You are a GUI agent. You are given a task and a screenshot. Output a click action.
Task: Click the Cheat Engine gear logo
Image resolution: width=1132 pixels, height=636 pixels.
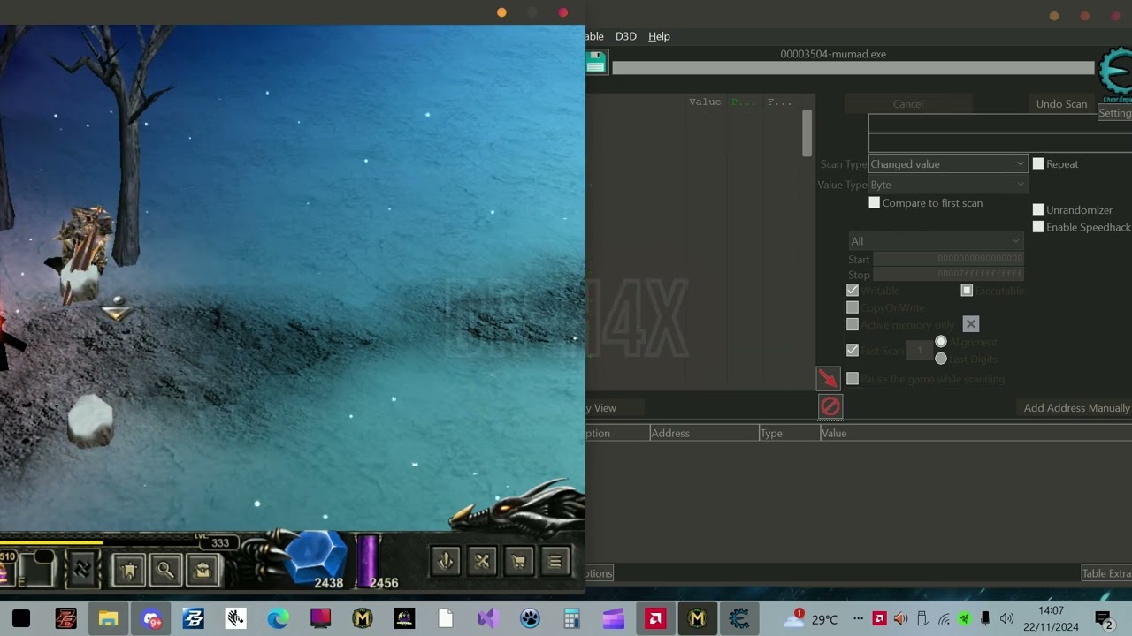(1116, 75)
